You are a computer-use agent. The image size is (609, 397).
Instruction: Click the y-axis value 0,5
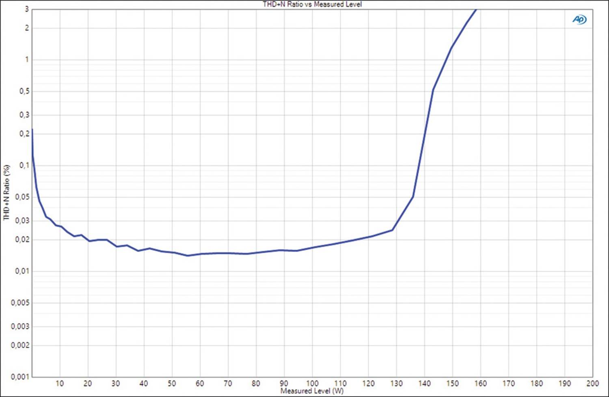[x=24, y=92]
